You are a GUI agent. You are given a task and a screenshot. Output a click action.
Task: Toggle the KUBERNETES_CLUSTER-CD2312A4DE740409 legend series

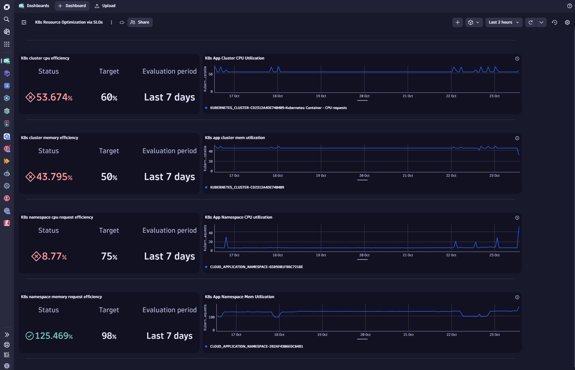pyautogui.click(x=247, y=187)
